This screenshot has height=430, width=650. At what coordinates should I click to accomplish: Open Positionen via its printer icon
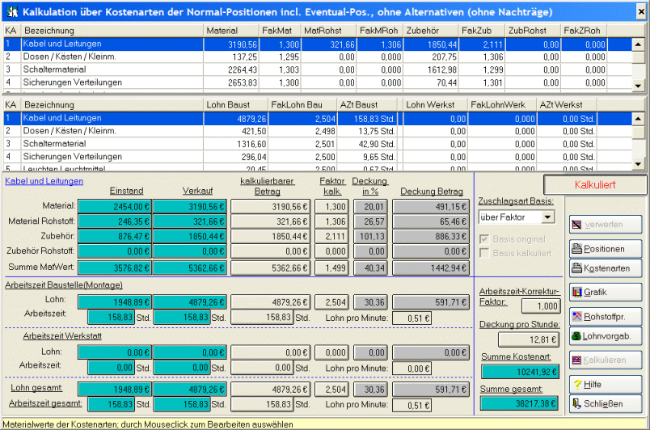[576, 249]
